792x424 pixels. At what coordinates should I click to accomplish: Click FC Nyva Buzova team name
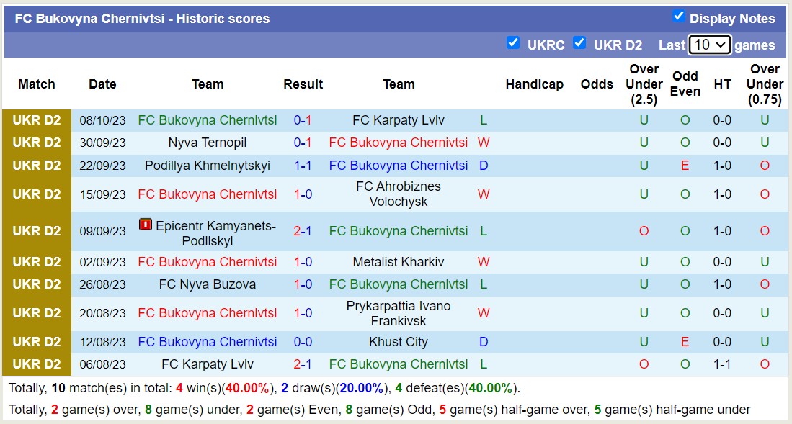[208, 284]
